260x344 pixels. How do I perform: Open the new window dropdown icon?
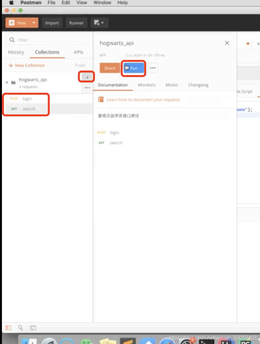coord(99,23)
